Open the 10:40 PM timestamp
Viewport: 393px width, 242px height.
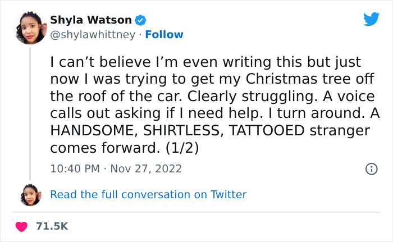click(74, 168)
